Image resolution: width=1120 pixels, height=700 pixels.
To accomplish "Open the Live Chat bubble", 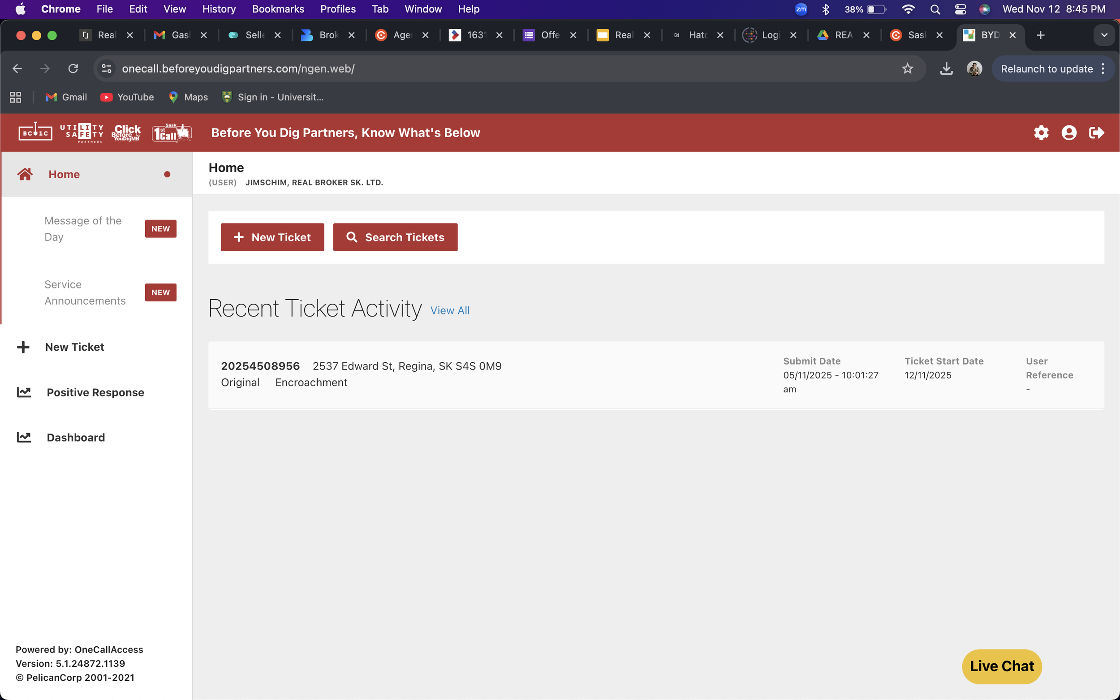I will point(1001,666).
